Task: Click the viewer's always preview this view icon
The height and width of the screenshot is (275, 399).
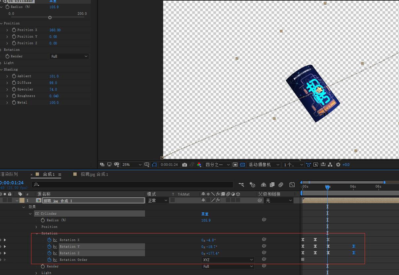Action: [102, 165]
